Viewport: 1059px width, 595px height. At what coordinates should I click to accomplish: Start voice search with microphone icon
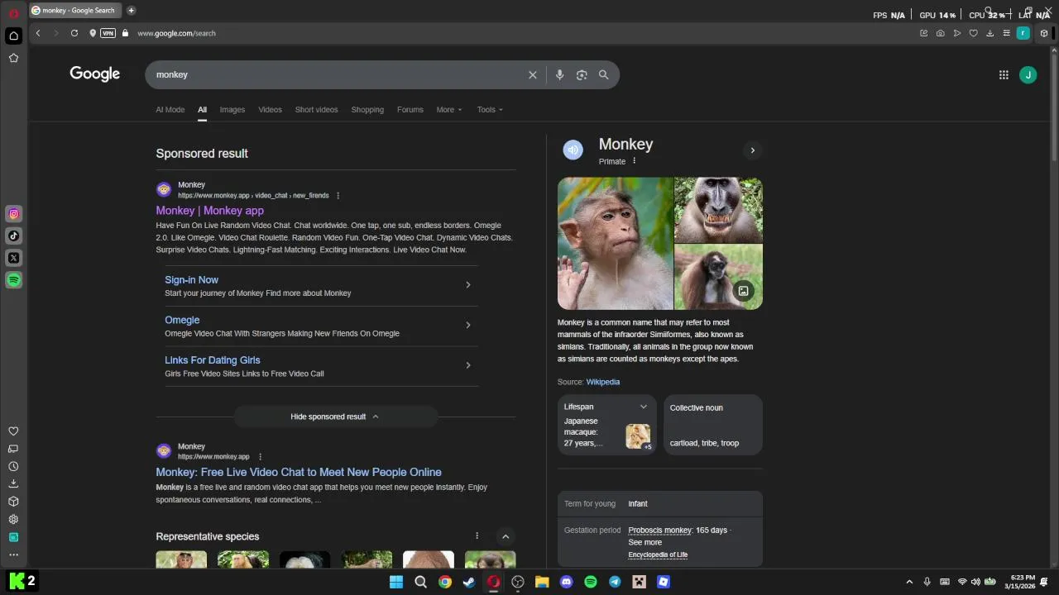point(559,74)
